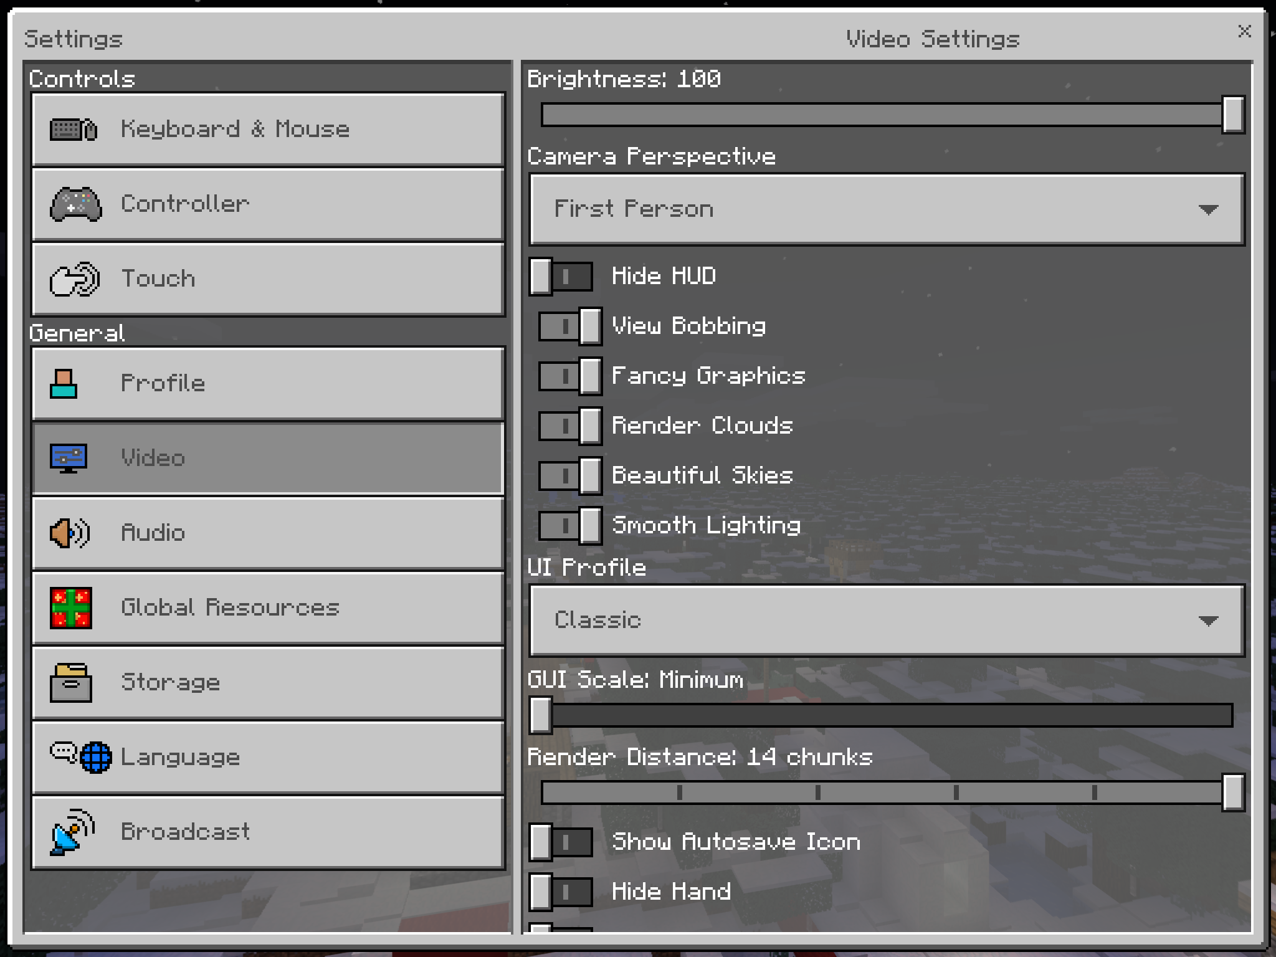The image size is (1276, 957).
Task: Expand the UI Profile Classic dropdown
Action: tap(886, 621)
